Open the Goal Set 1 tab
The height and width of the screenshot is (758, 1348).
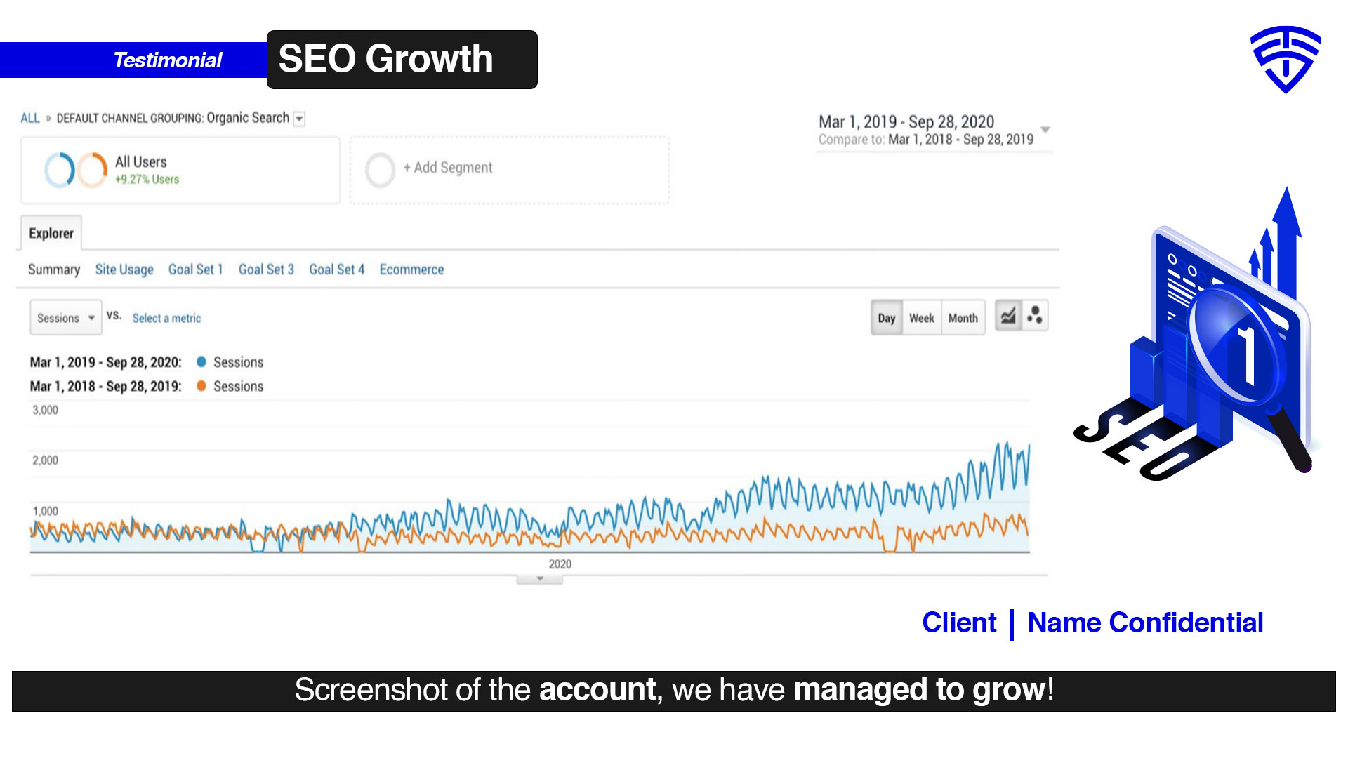point(195,270)
